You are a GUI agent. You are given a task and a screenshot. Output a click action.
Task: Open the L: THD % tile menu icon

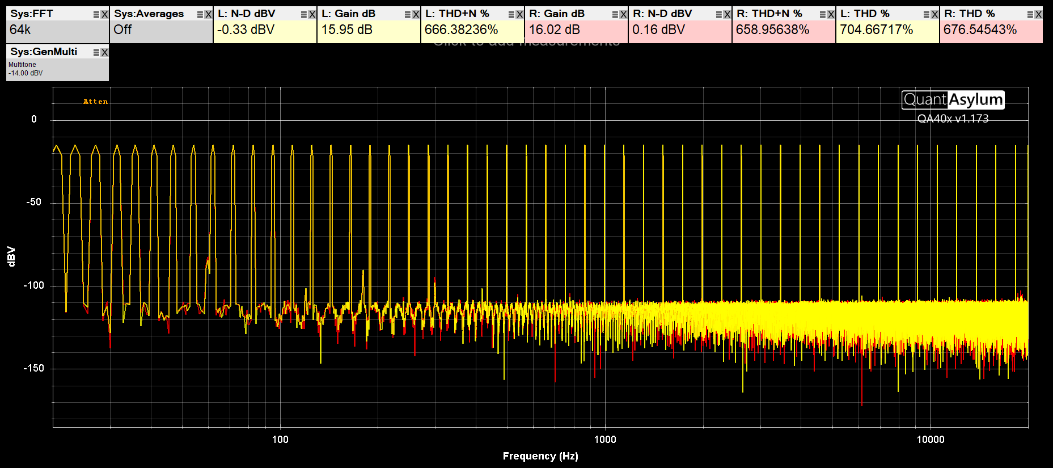click(927, 15)
